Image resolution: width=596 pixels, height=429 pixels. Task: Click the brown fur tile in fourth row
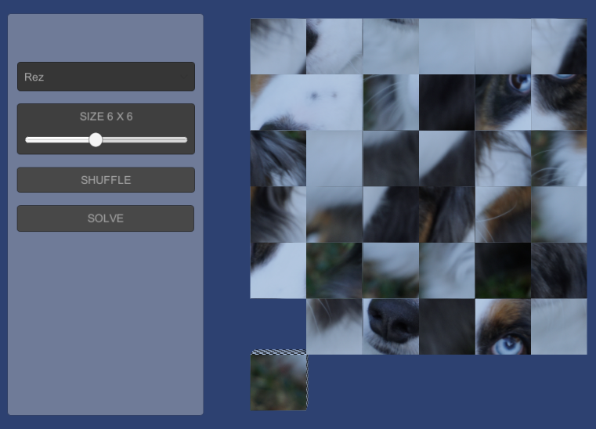click(x=503, y=214)
